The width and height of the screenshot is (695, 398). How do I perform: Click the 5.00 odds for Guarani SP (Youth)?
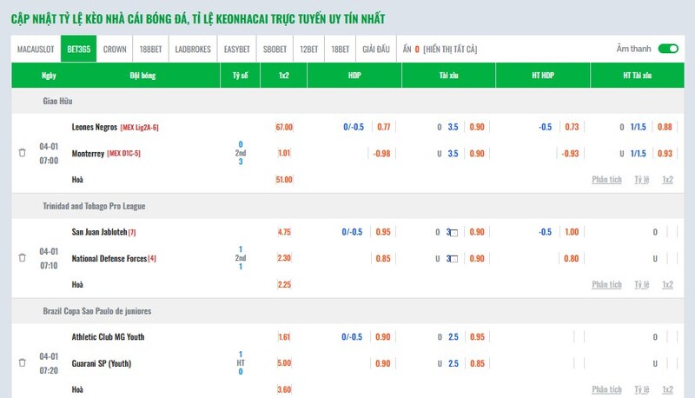284,362
